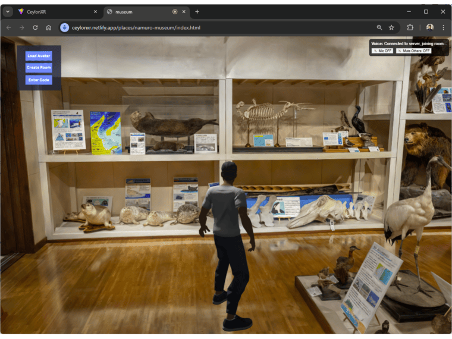Reload the museum page
Image resolution: width=452 pixels, height=339 pixels.
[35, 27]
